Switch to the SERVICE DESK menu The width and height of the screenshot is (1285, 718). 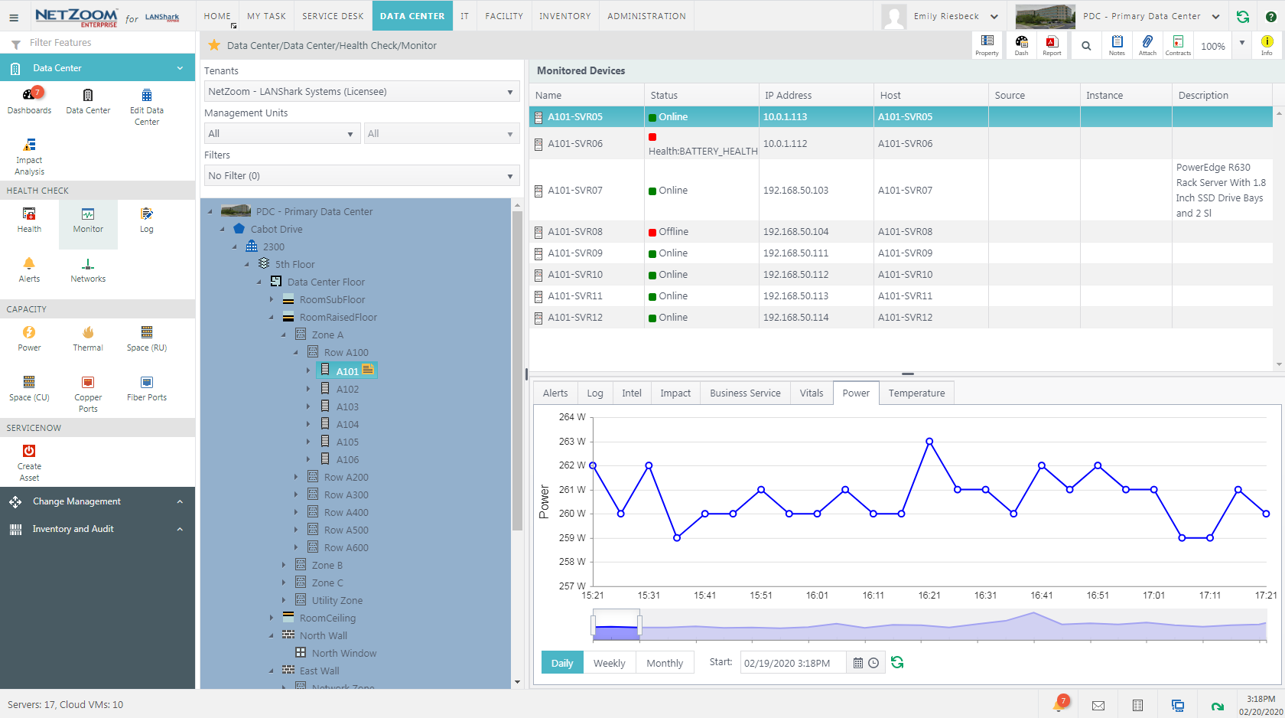click(333, 16)
